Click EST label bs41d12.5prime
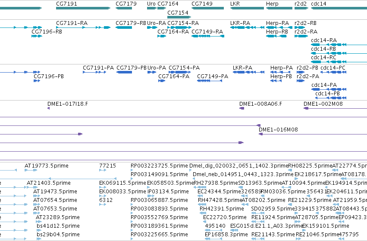The width and height of the screenshot is (367, 241). tap(58, 226)
